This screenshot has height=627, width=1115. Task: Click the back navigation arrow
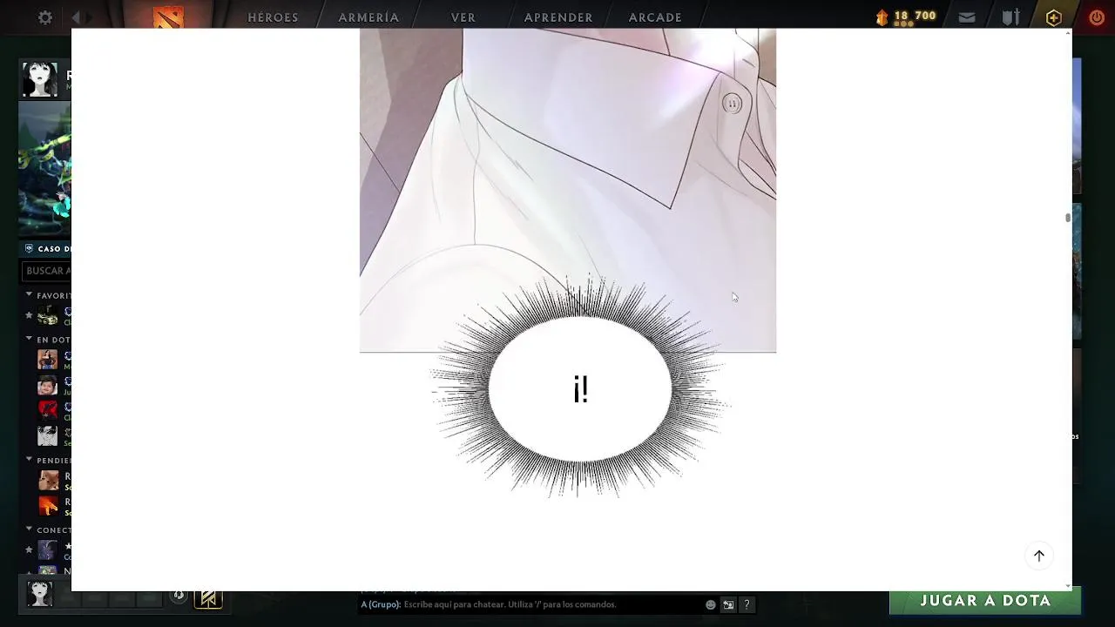[76, 17]
